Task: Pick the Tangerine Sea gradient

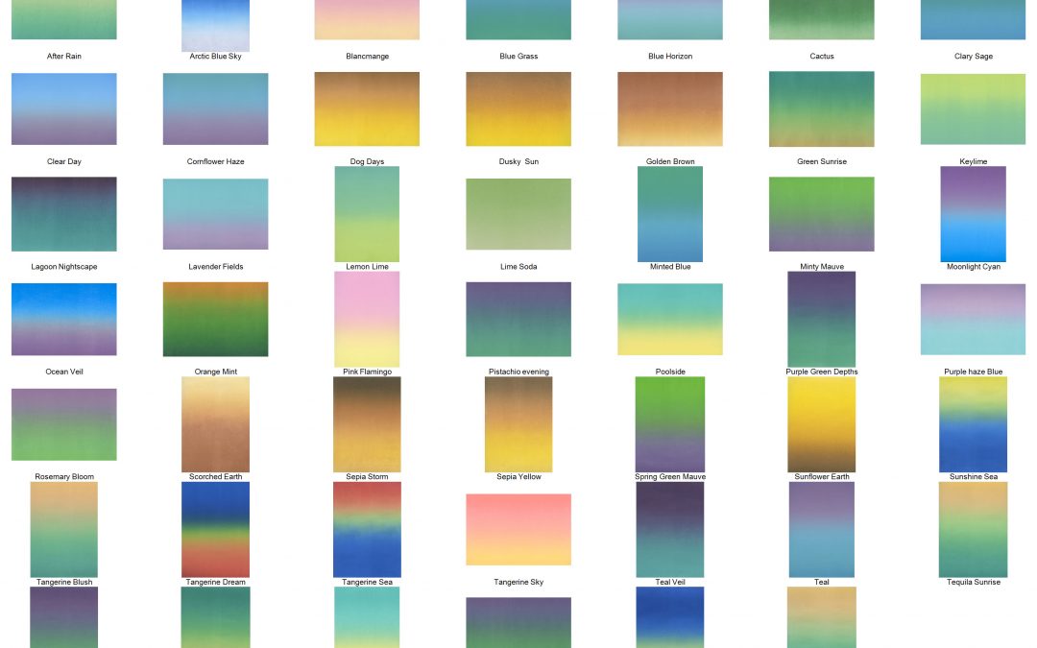Action: (x=367, y=529)
